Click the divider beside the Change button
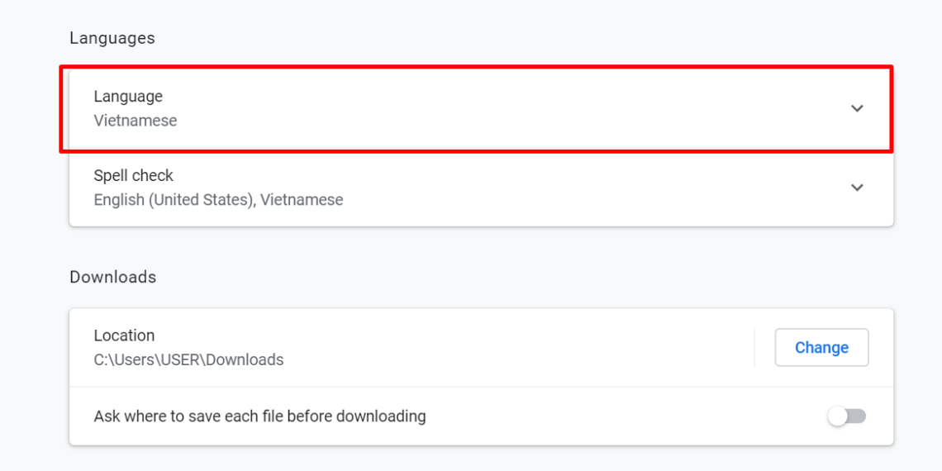This screenshot has height=471, width=942. 754,348
